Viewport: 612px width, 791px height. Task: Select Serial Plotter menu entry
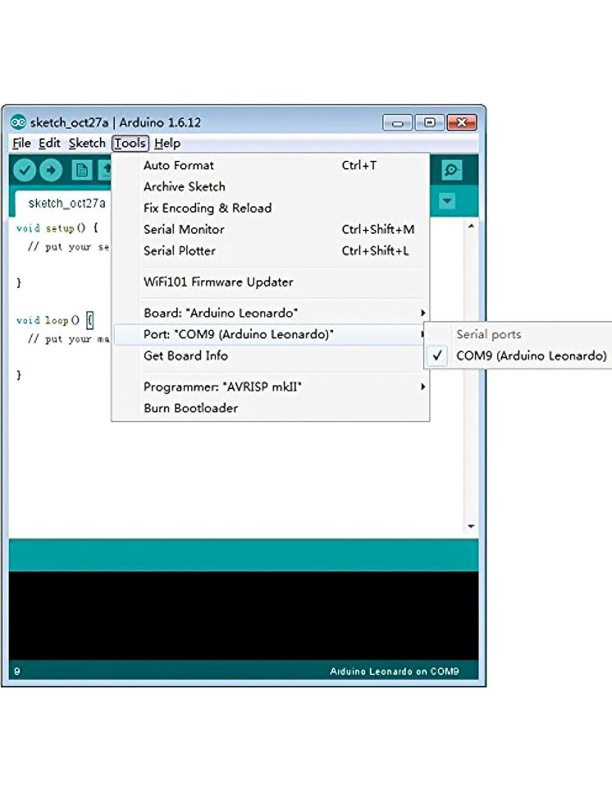coord(179,251)
